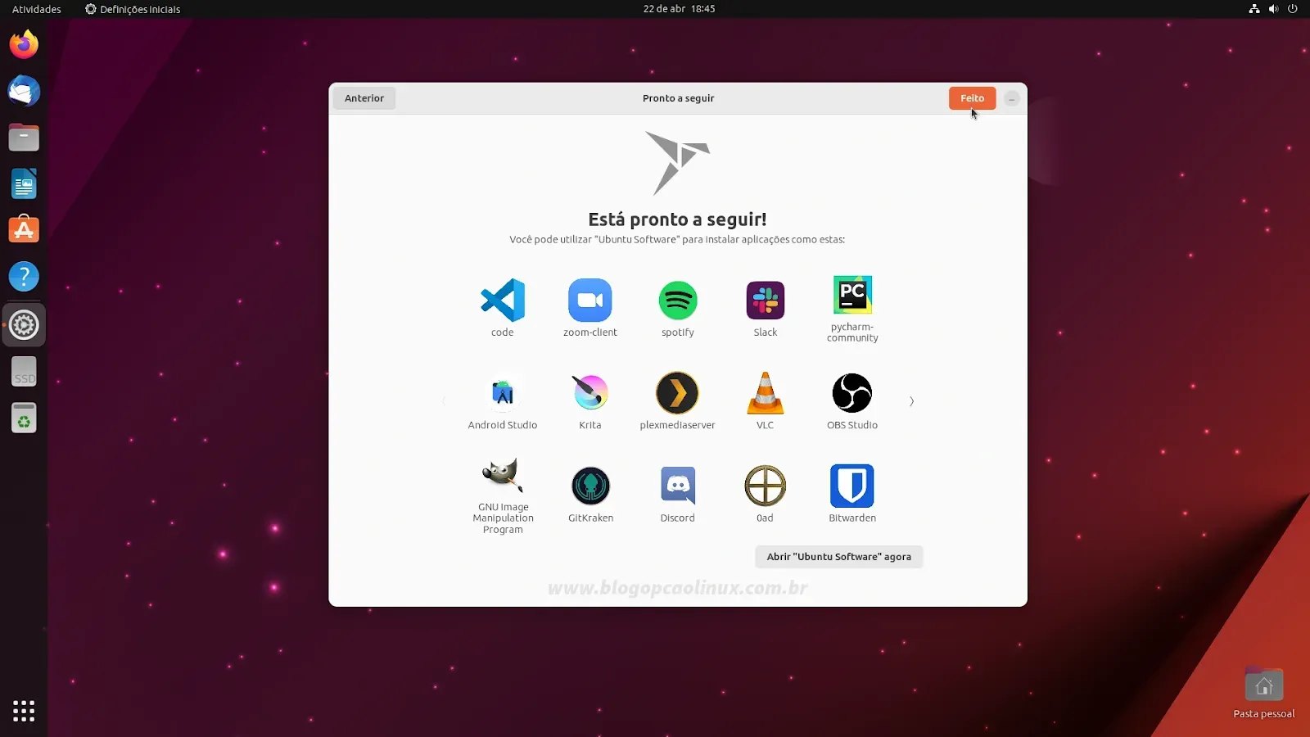Screen dimensions: 1310x737
Task: Click Abrir "Ubuntu Software" agora button
Action: click(x=839, y=557)
